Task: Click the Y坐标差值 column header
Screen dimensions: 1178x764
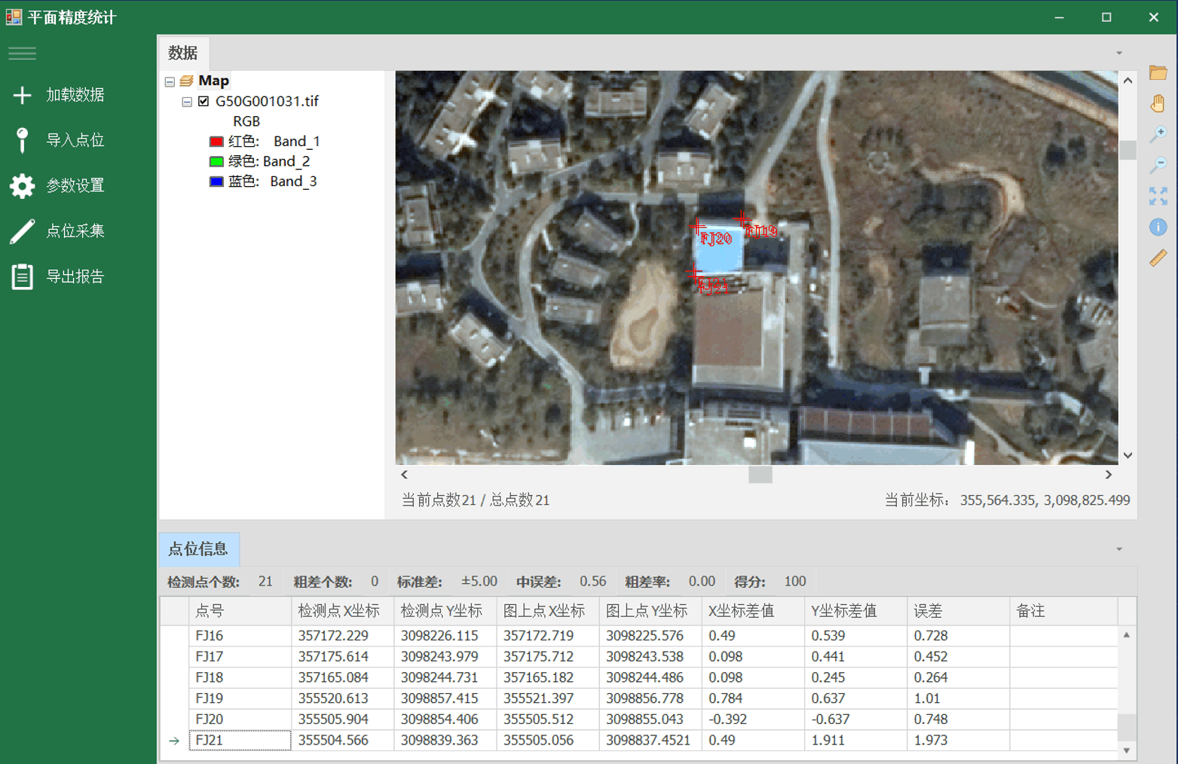Action: point(856,611)
